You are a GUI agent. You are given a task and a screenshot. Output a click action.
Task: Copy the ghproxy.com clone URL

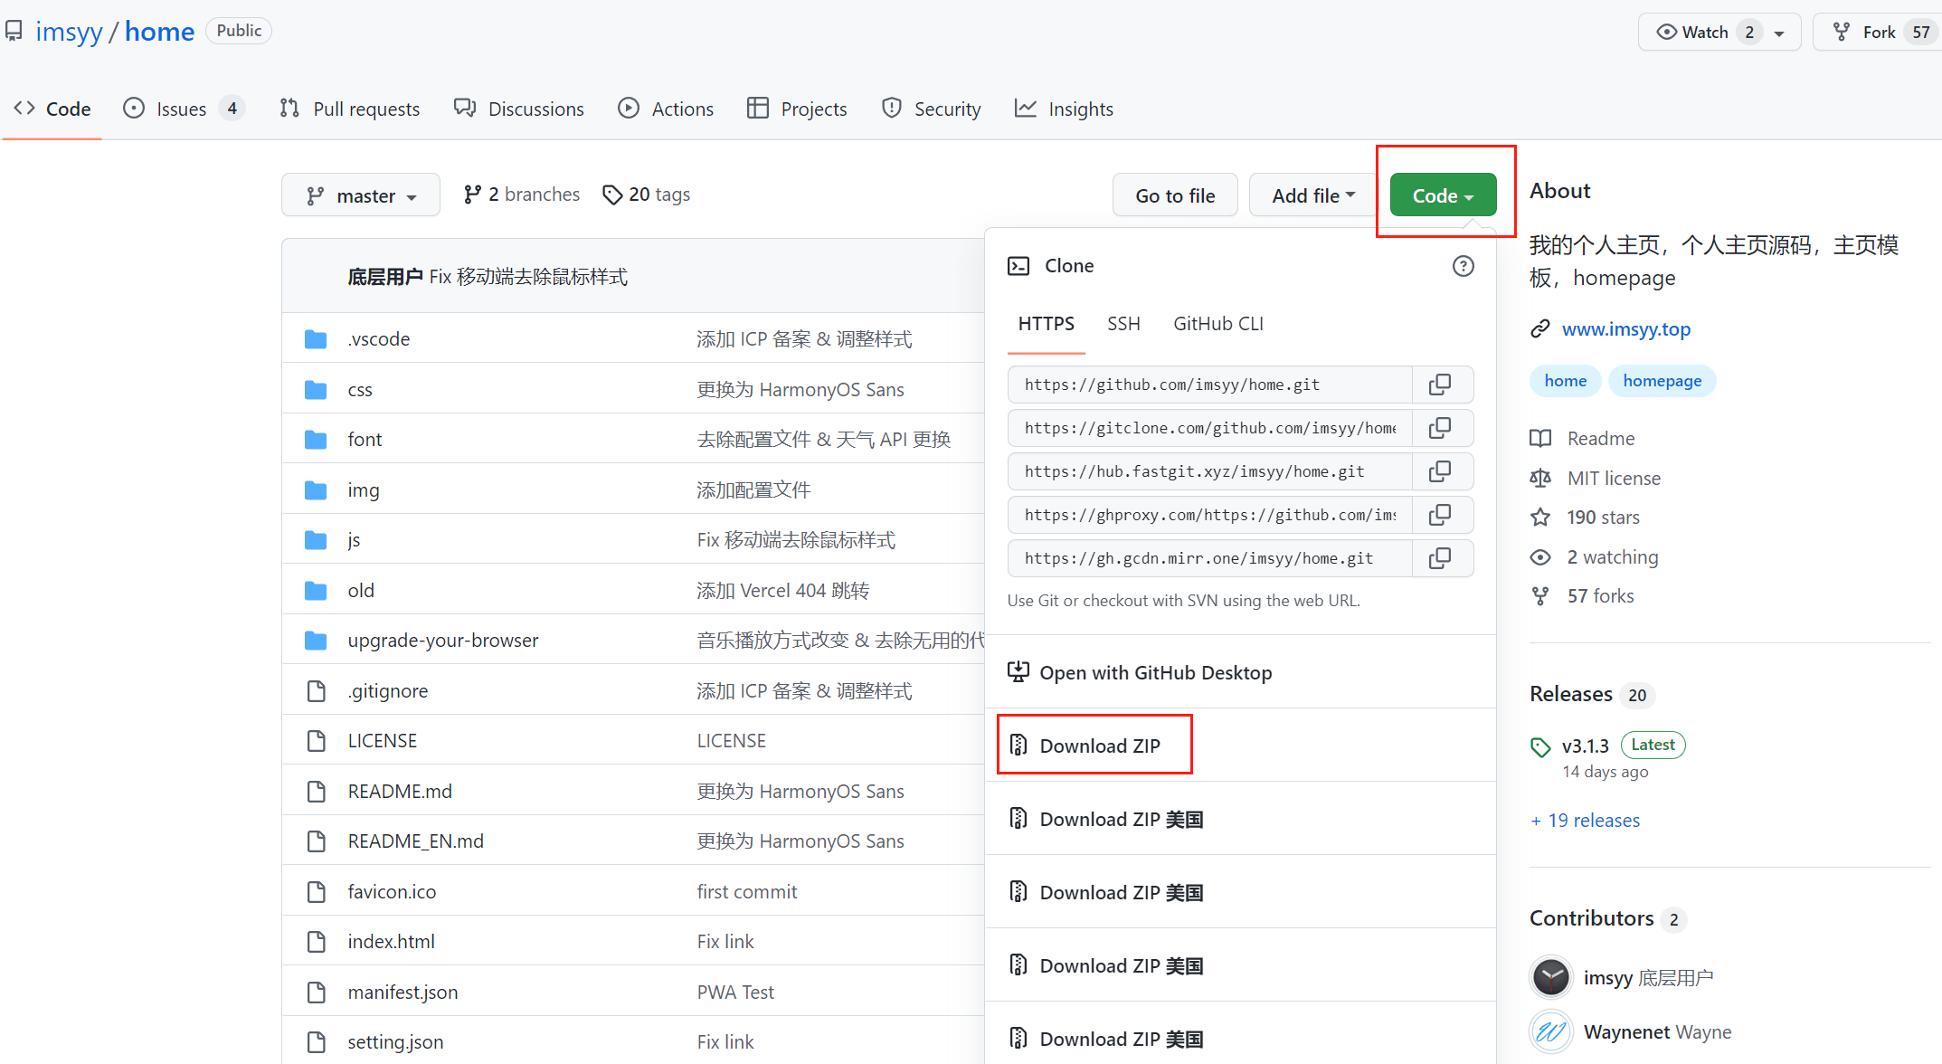click(x=1439, y=515)
